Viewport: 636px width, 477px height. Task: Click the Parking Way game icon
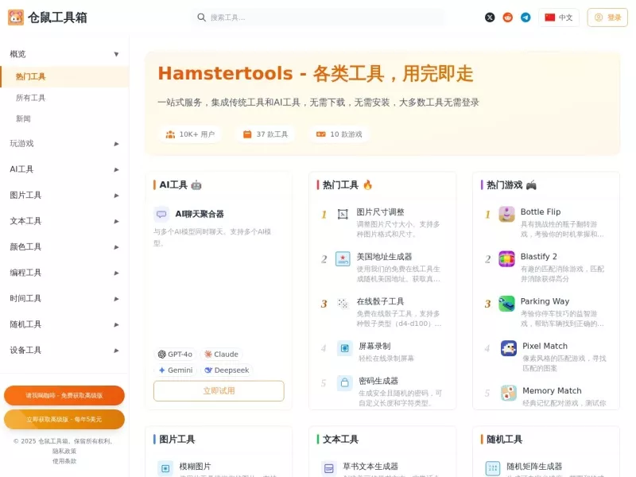tap(506, 304)
